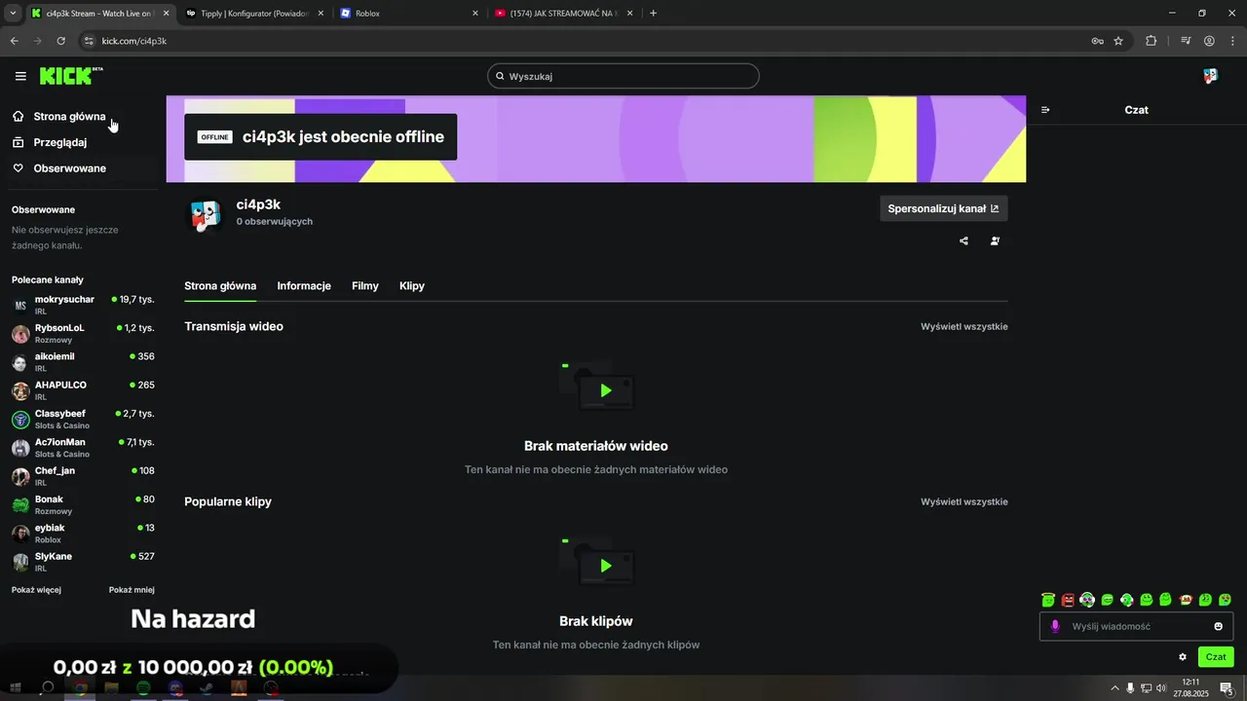Open a new Chrome tab

coord(653,14)
